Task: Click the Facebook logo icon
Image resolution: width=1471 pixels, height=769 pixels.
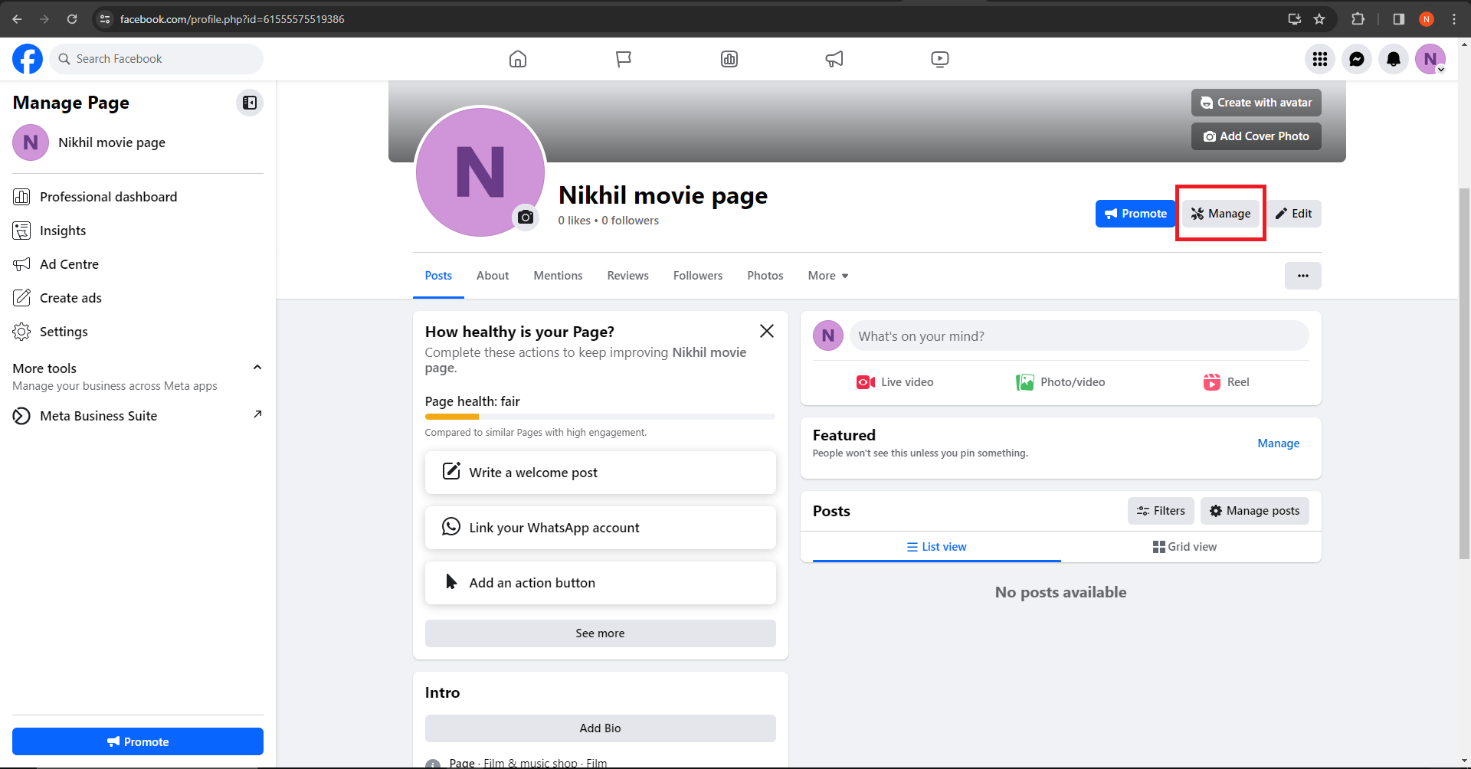Action: (x=28, y=59)
